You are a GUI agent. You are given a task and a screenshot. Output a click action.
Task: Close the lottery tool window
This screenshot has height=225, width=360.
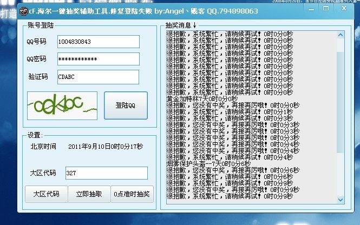click(344, 8)
